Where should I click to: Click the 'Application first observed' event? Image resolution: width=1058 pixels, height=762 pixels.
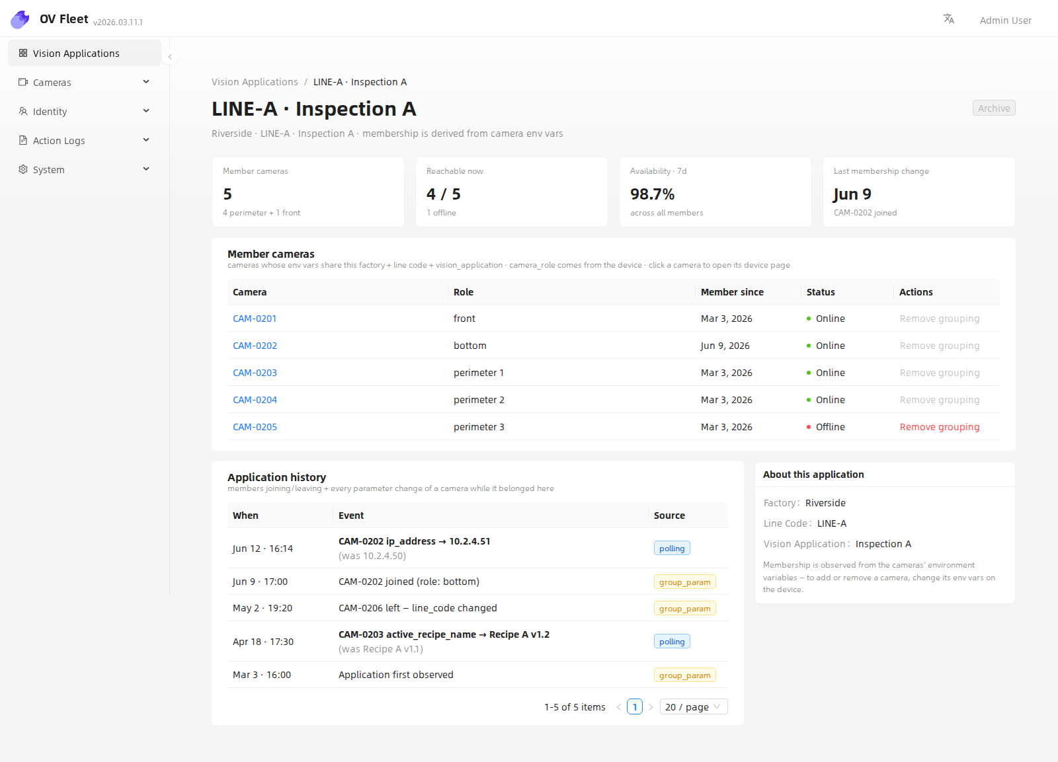(396, 675)
